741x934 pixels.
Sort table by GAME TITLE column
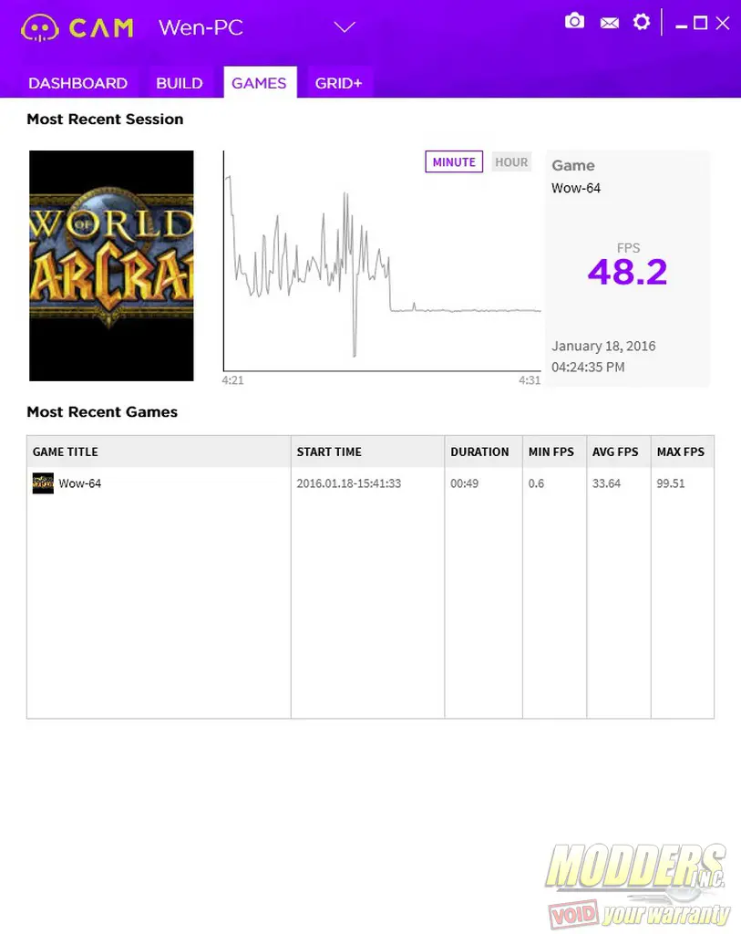tap(66, 451)
